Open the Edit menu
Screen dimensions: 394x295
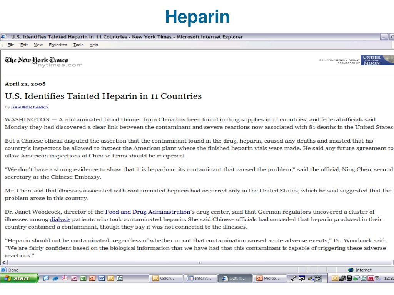coord(24,45)
